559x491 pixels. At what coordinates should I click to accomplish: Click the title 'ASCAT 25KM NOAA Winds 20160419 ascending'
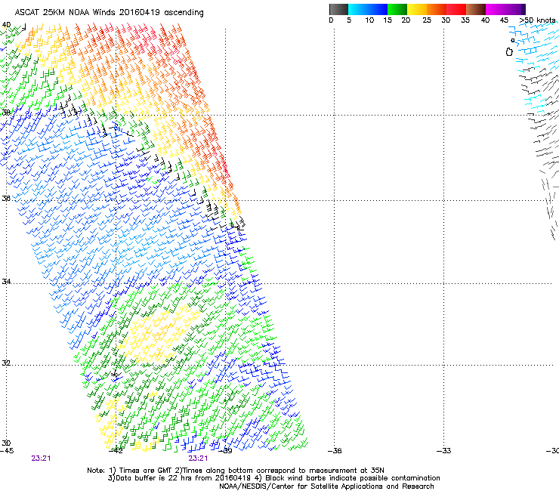(109, 13)
